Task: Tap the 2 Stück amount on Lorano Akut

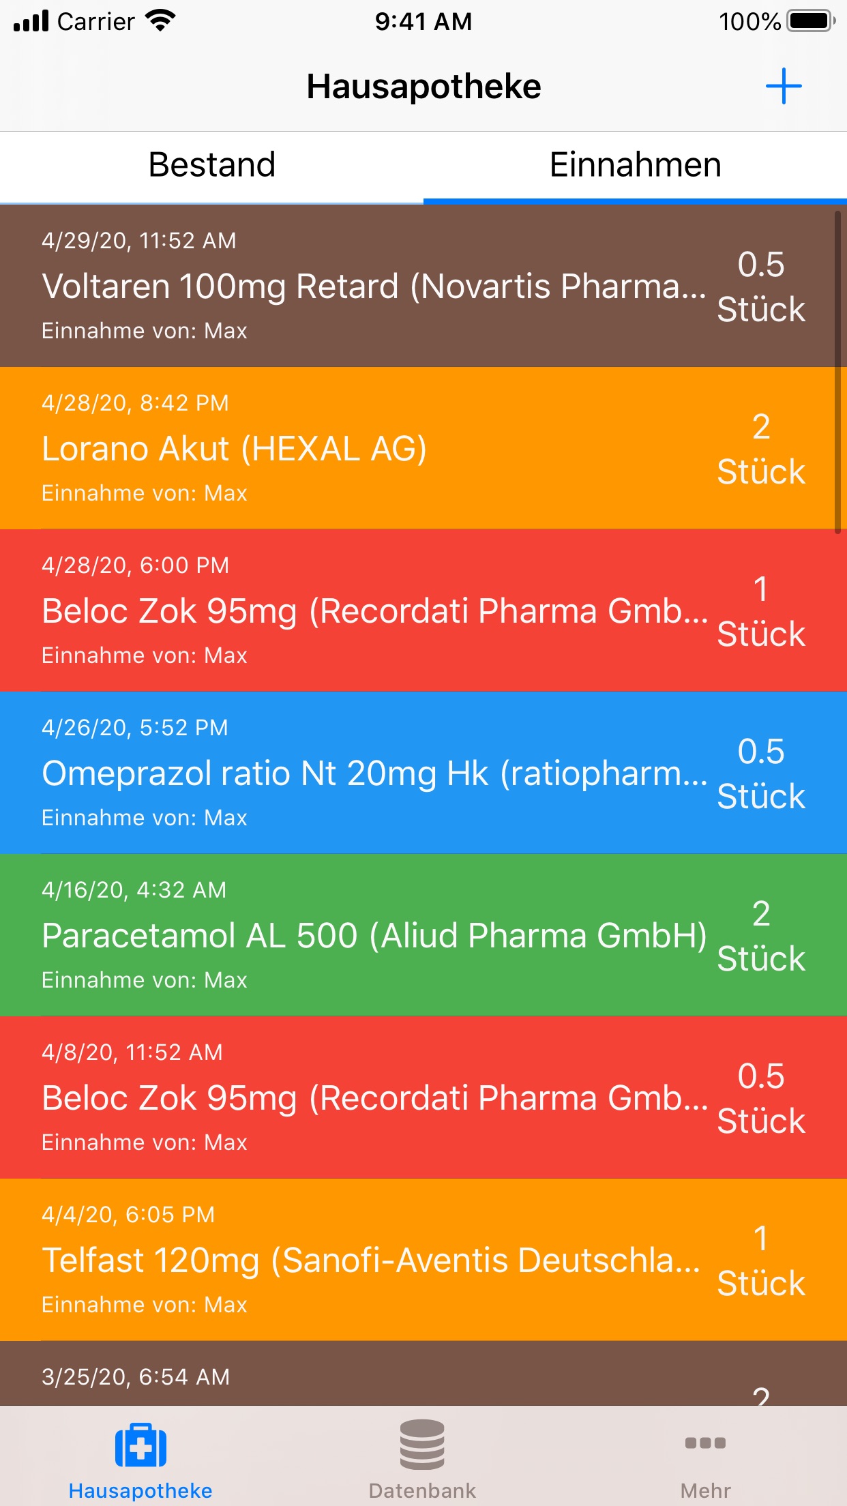Action: 761,449
